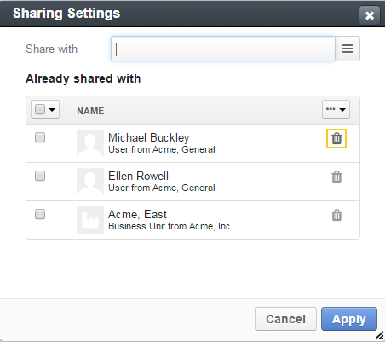Screen dimensions: 385x342
Task: Select the name Ellen Rowell
Action: 138,176
